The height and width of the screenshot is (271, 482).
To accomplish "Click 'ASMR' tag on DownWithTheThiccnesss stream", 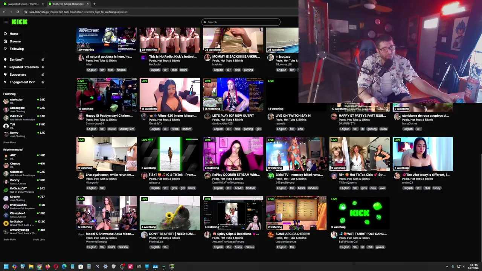I will [239, 188].
